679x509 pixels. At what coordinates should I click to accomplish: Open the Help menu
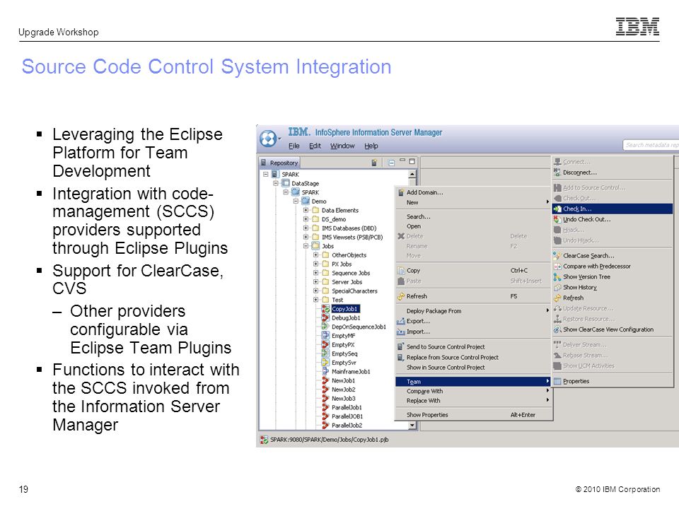click(x=371, y=146)
